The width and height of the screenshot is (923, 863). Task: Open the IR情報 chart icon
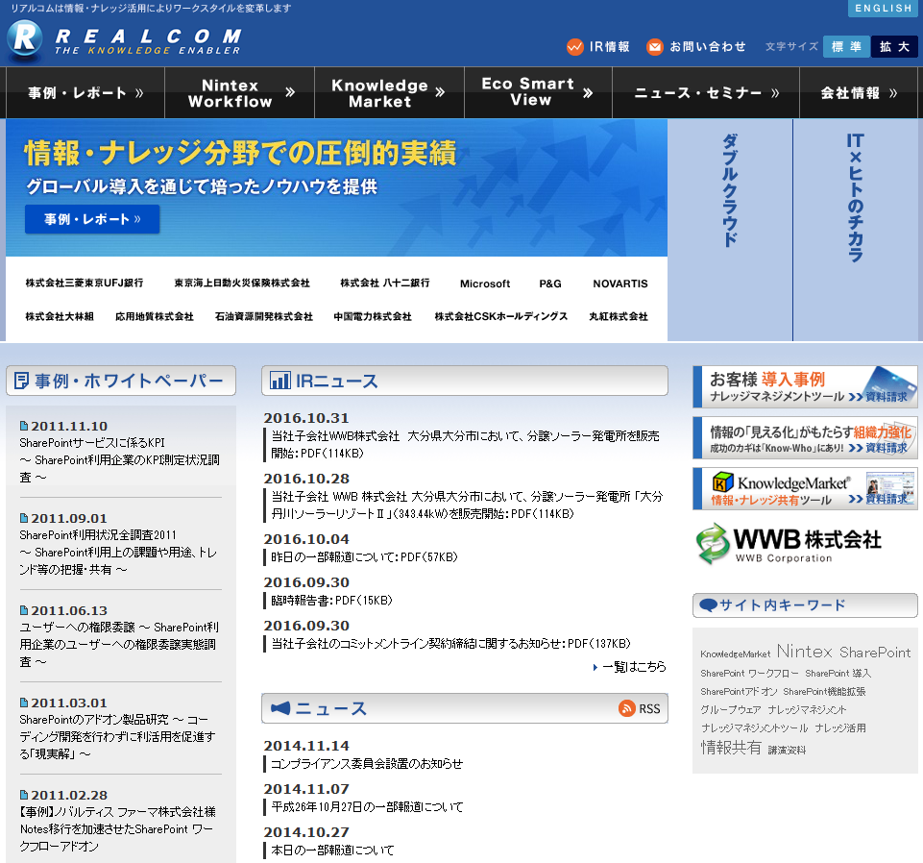[574, 46]
